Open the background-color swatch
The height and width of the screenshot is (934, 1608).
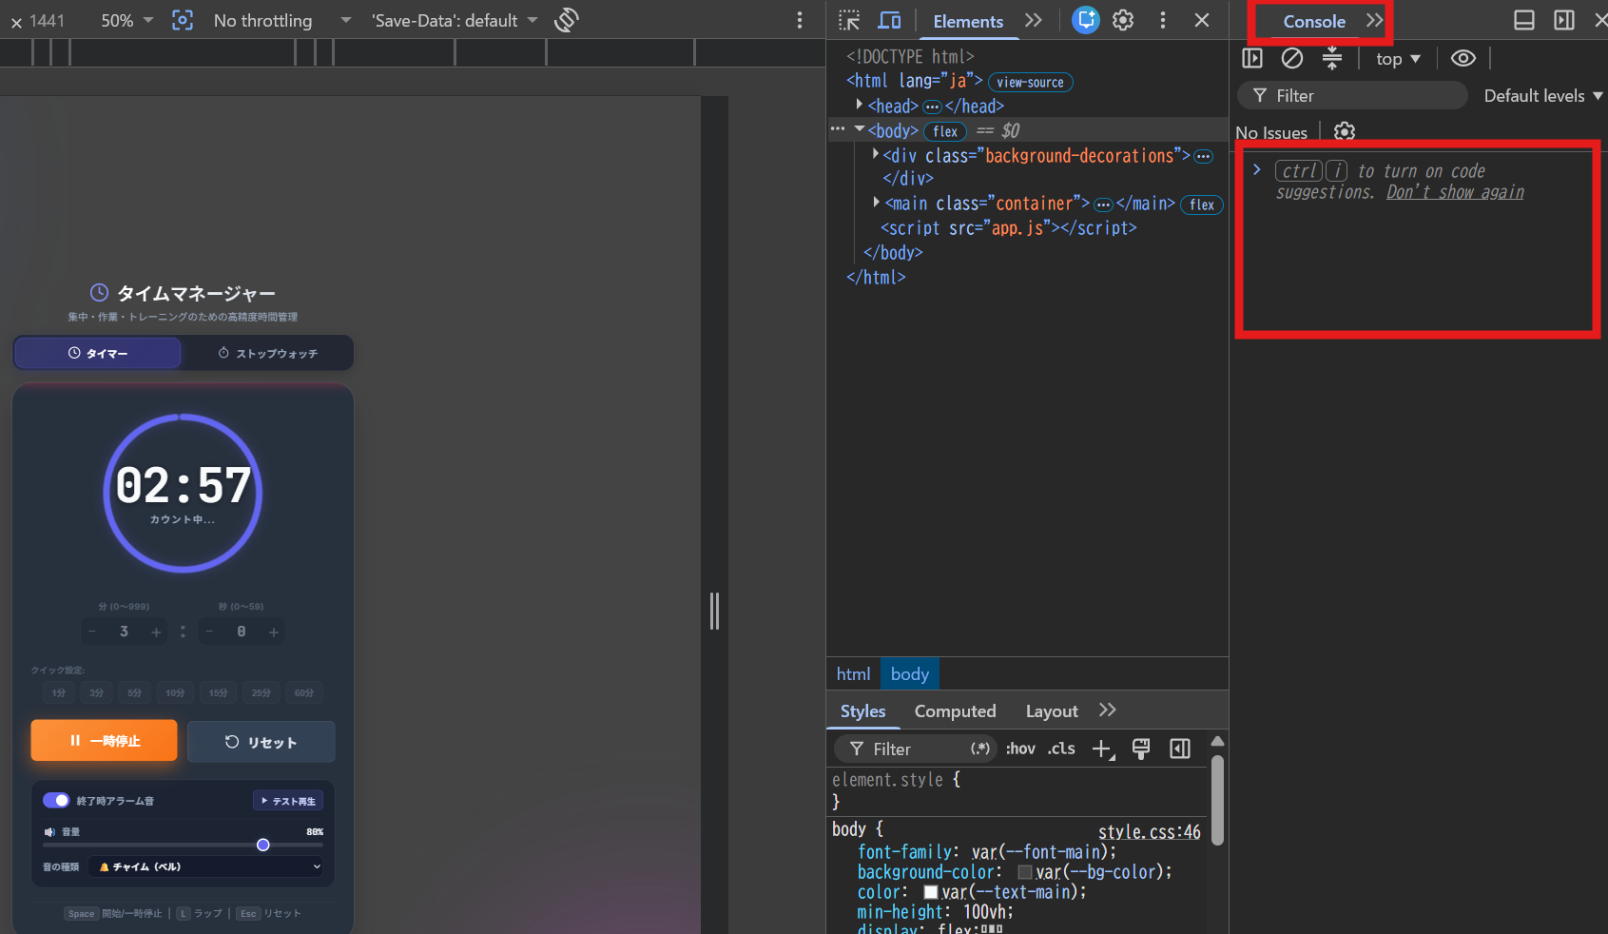(1025, 872)
